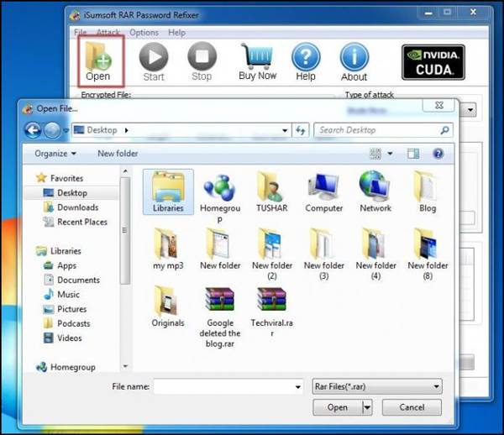Click the navigation pane scroll down arrow

click(125, 366)
